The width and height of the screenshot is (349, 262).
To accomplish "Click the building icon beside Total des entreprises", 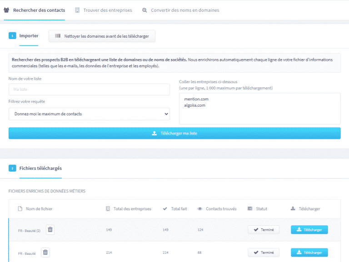I will coord(108,208).
